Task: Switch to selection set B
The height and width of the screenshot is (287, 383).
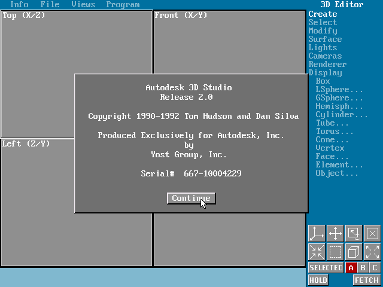Action: 363,268
